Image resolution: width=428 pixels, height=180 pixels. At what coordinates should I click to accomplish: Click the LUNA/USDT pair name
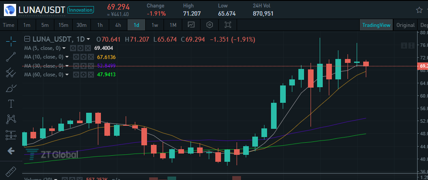[42, 10]
